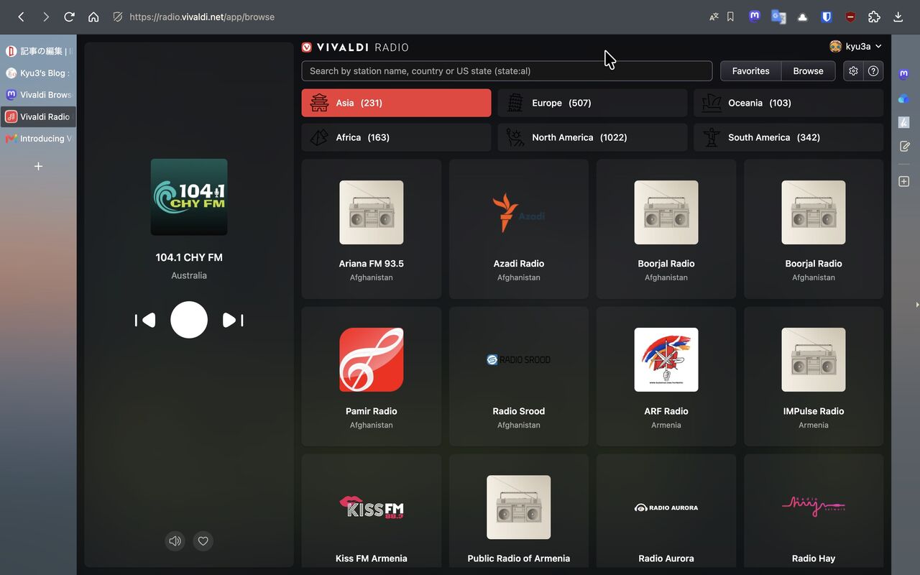Start playback with the round play button
Screen dimensions: 920x575
(189, 320)
